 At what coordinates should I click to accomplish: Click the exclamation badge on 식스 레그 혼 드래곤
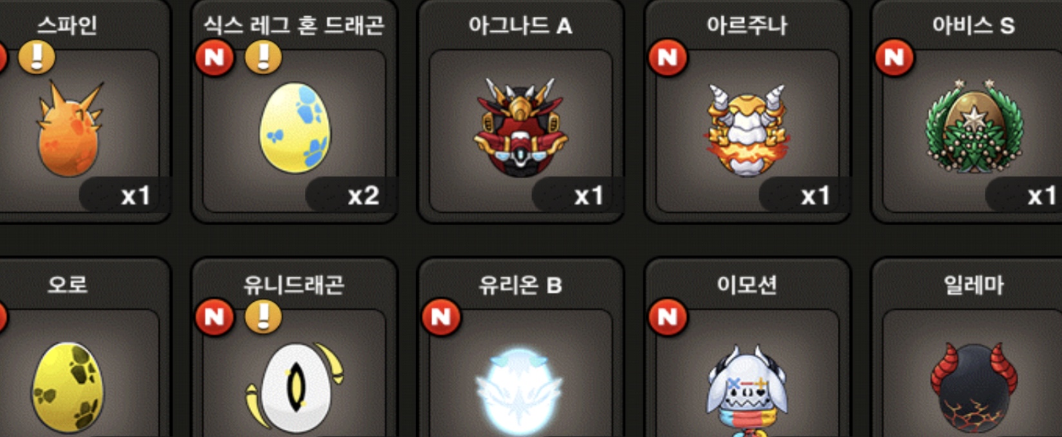coord(263,57)
